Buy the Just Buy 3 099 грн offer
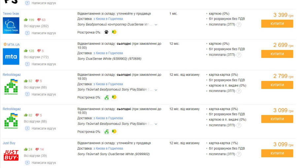Viewport: 297px width, 168px height. 277,153
